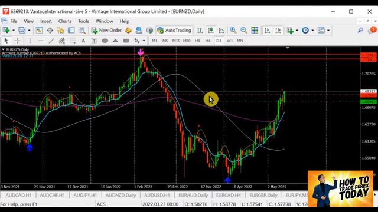Open the Profiles icon
The height and width of the screenshot is (212, 378).
click(22, 30)
